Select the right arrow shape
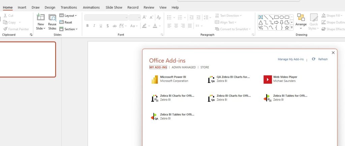The width and height of the screenshot is (345, 146). click(x=276, y=22)
